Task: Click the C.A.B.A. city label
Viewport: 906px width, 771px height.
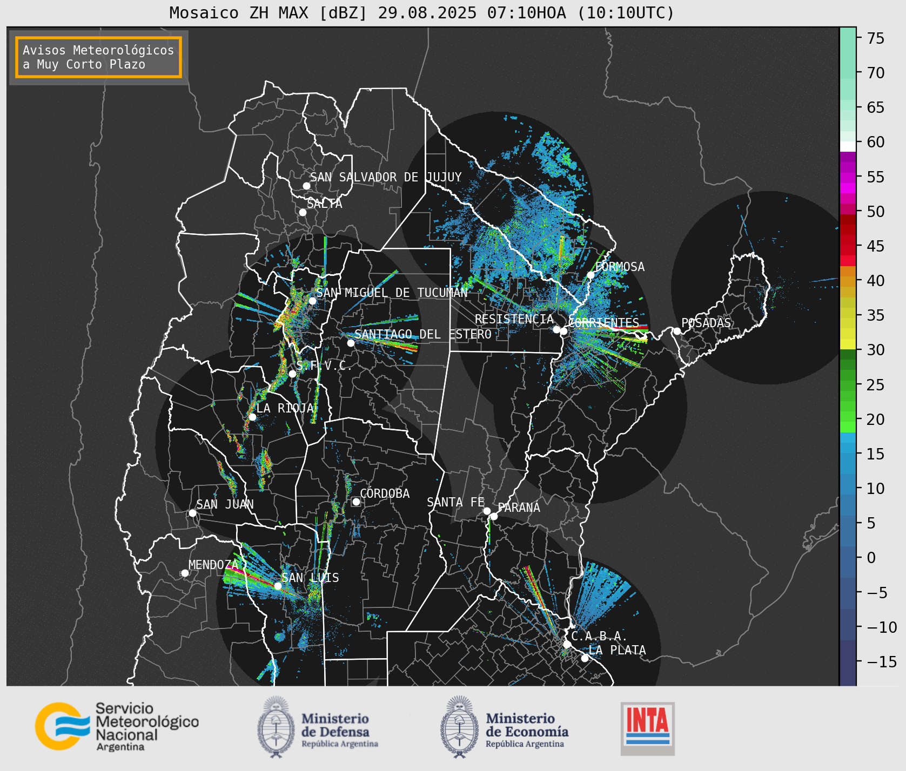Action: point(599,636)
